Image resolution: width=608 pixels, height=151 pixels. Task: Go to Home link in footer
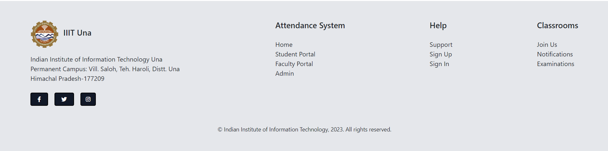point(284,45)
